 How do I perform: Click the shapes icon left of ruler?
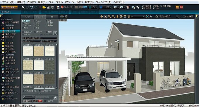tap(134, 7)
